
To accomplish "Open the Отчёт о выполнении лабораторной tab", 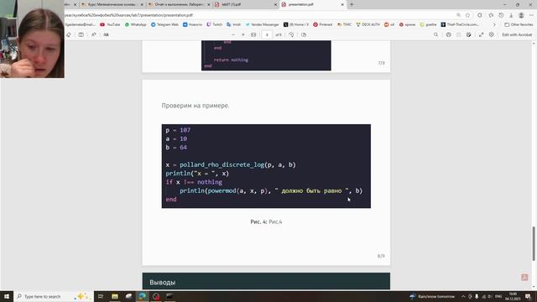I will pyautogui.click(x=179, y=4).
